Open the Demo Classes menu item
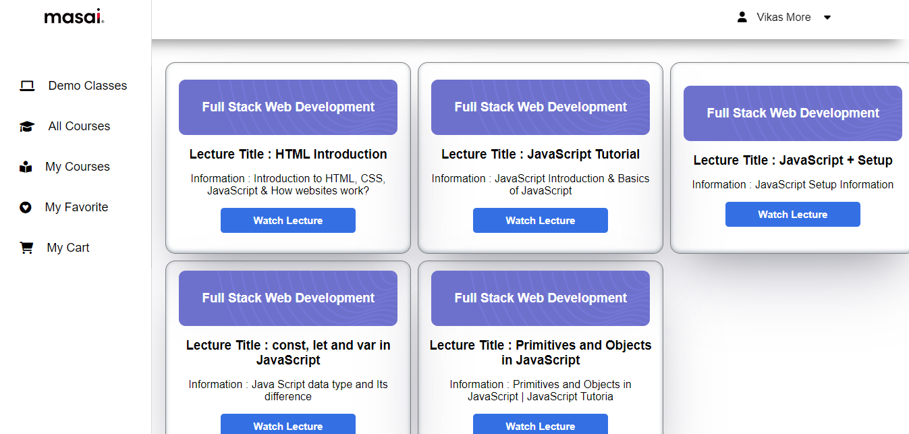Screen dimensions: 909x434 88,86
